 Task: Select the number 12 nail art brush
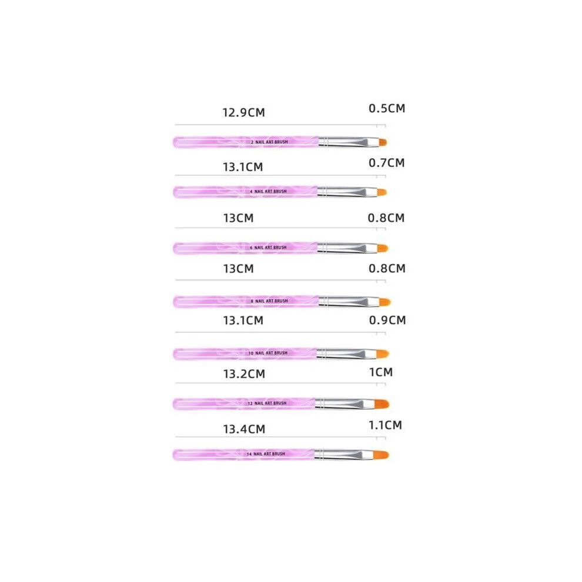click(281, 403)
